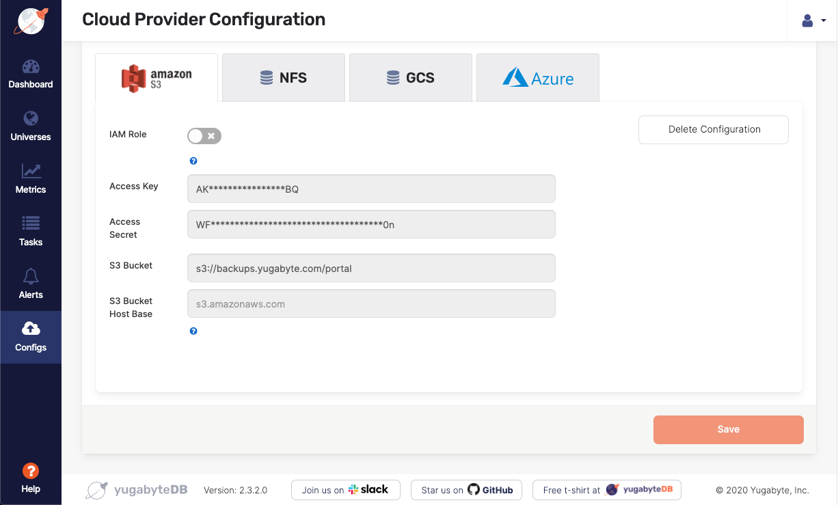838x505 pixels.
Task: Open the Metrics panel
Action: pyautogui.click(x=31, y=180)
